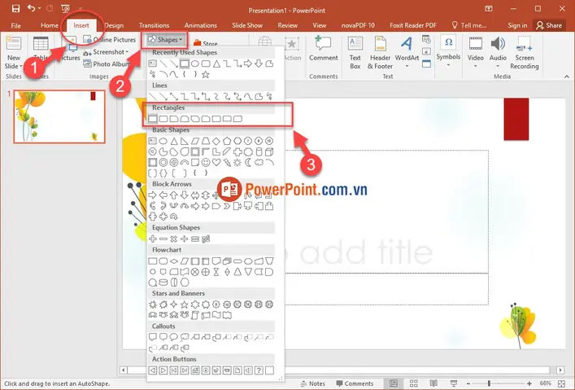Collapse the Shapes dropdown gallery
Image resolution: width=575 pixels, height=390 pixels.
164,40
